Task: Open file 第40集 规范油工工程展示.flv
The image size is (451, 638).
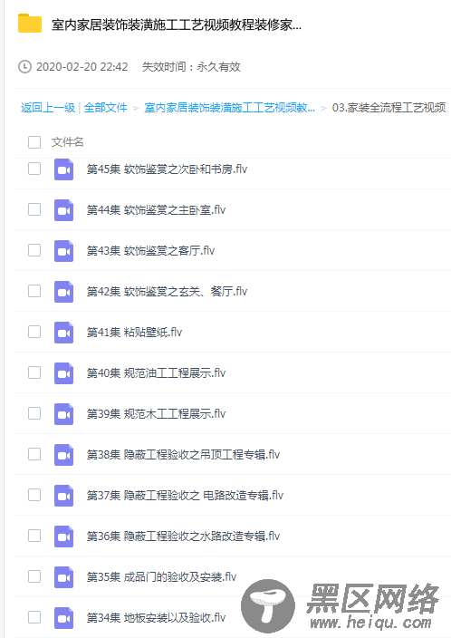Action: click(x=156, y=373)
